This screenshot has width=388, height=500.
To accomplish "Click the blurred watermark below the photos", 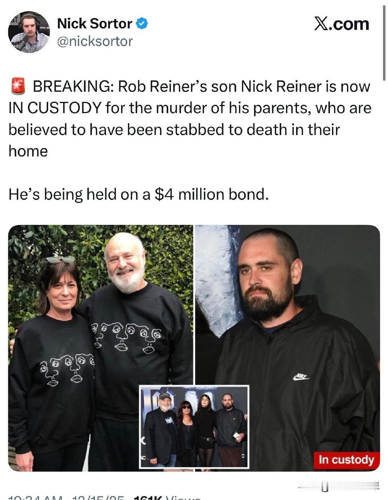I will tap(338, 486).
